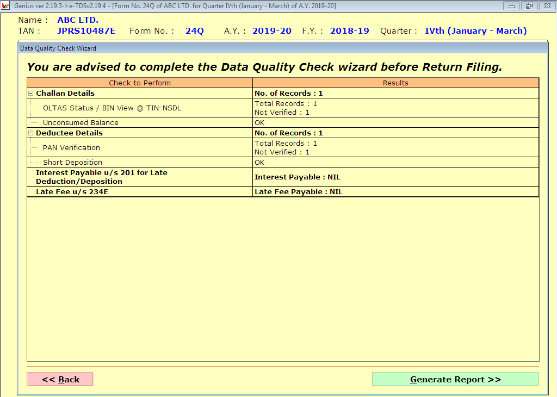Click the Interest Payable : NIL result cell
The image size is (557, 397).
coord(298,177)
